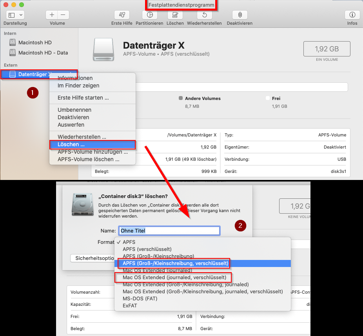The image size is (363, 336).
Task: Remove volume with the minus button
Action: 63,15
